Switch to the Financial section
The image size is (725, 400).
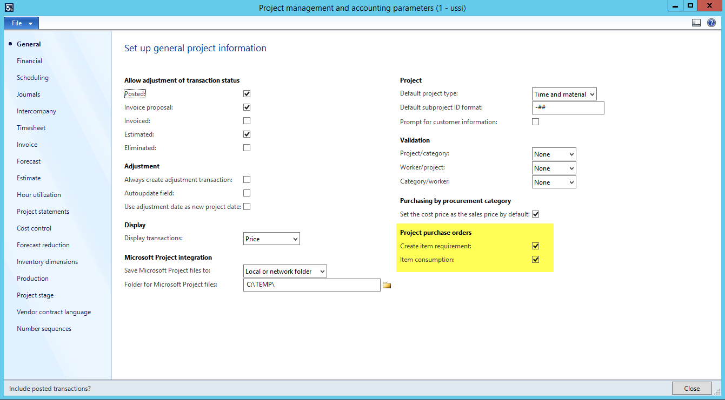pyautogui.click(x=29, y=61)
